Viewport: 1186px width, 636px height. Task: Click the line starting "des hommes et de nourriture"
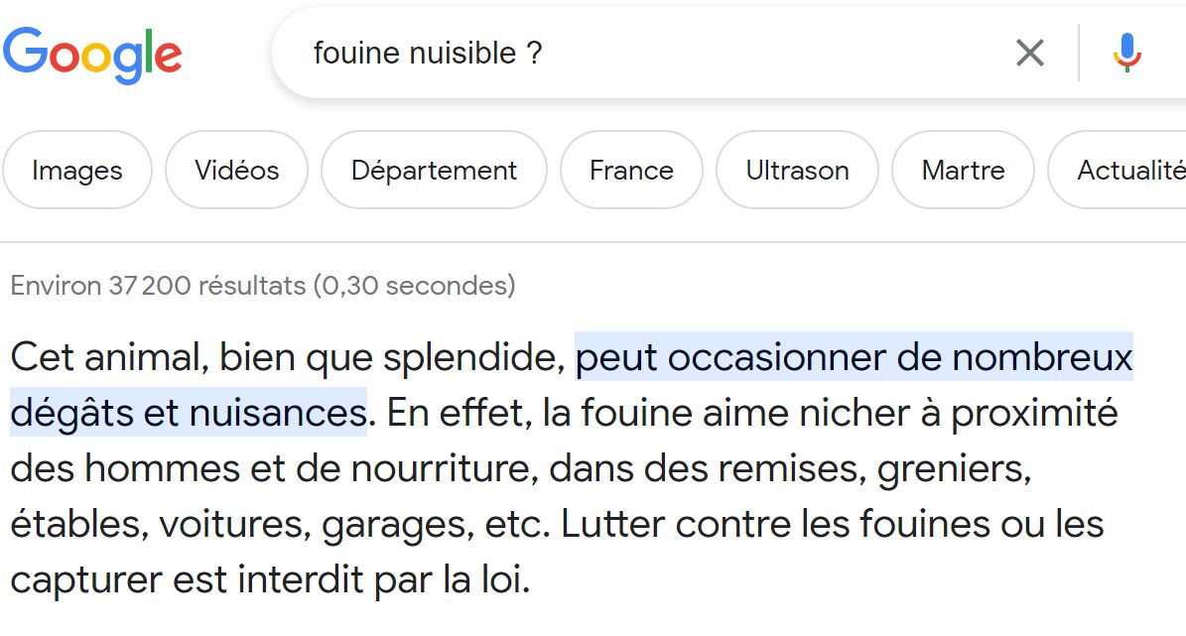click(x=273, y=467)
